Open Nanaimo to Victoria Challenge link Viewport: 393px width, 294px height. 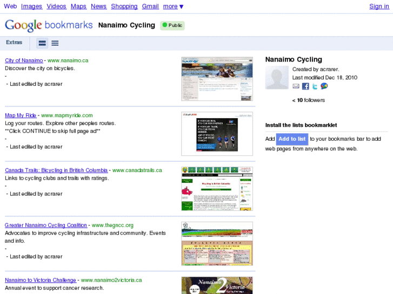[41, 280]
